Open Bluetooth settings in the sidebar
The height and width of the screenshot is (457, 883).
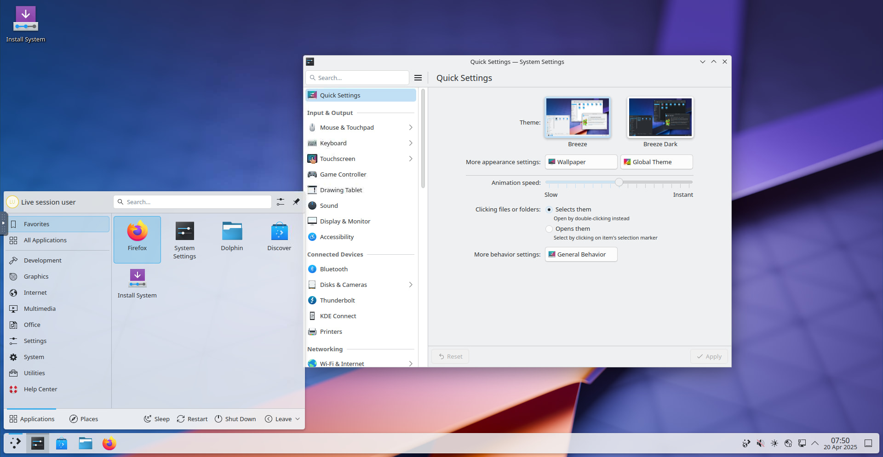click(x=333, y=269)
